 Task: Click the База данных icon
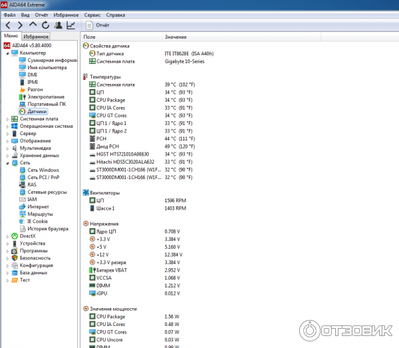pos(15,273)
